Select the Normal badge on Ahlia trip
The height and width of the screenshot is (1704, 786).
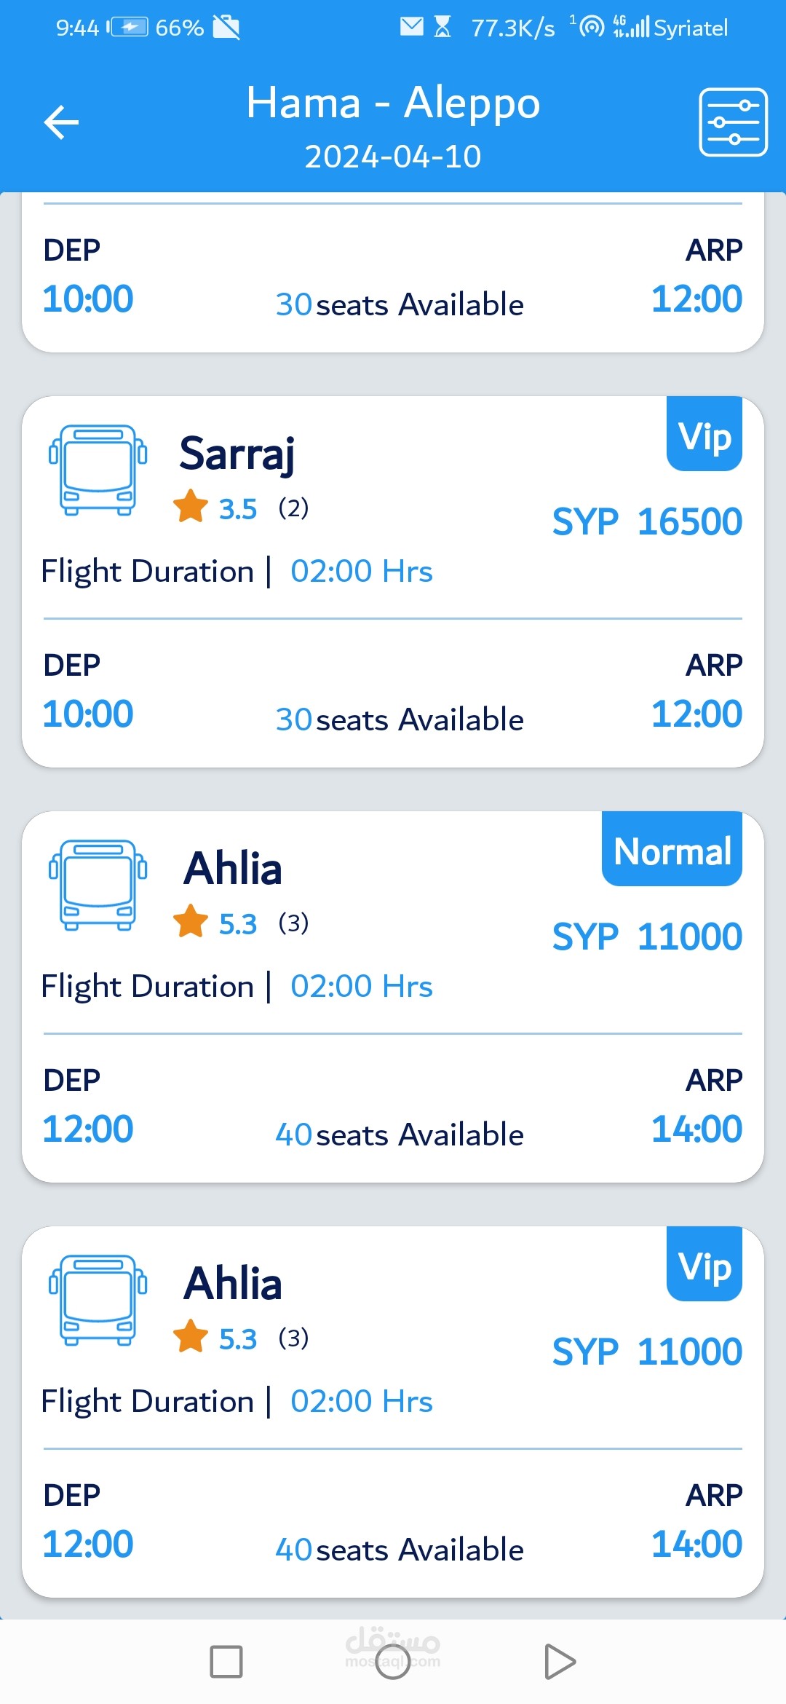point(672,849)
